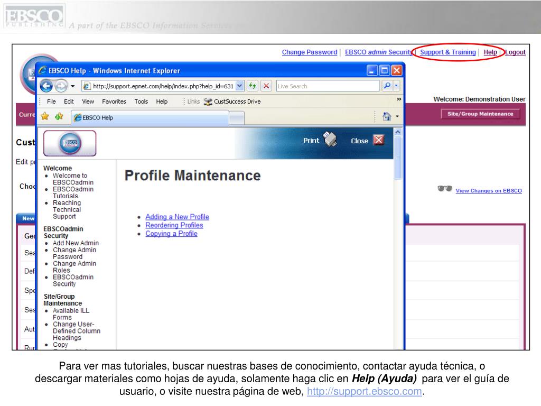The width and height of the screenshot is (541, 406).
Task: Click the EBSCO logo in help window
Action: tap(70, 143)
